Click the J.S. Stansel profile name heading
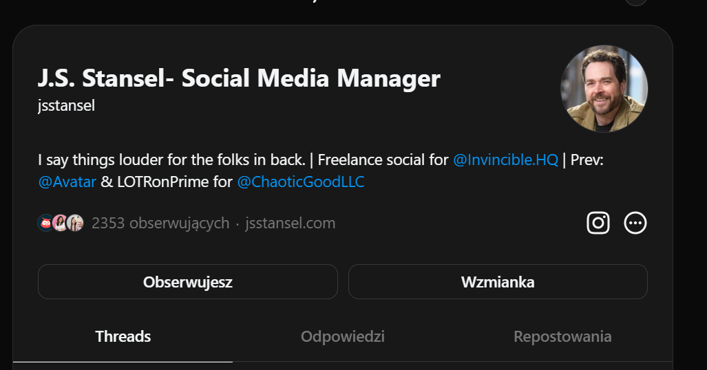Image resolution: width=707 pixels, height=370 pixels. coord(238,78)
